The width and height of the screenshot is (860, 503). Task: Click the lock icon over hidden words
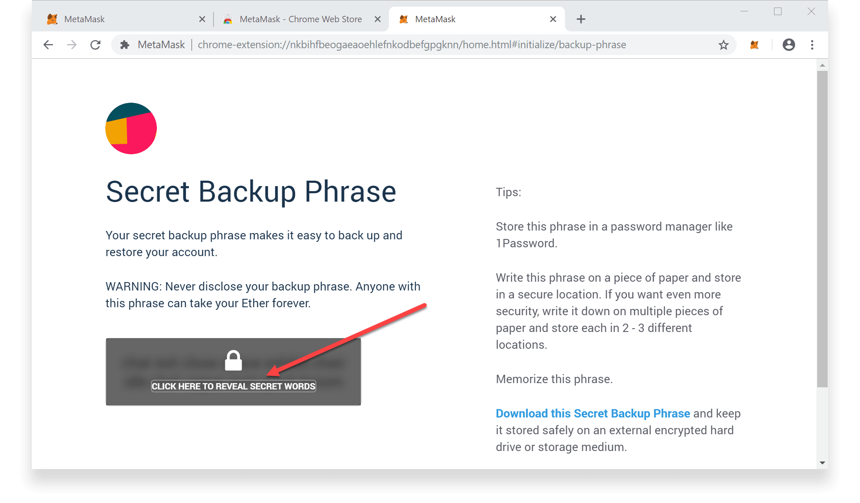point(233,360)
